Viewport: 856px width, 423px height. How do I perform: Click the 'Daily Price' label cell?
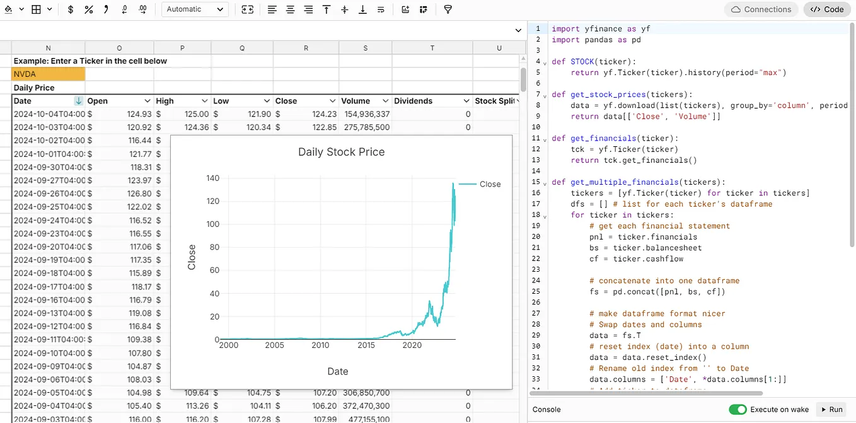click(x=49, y=88)
